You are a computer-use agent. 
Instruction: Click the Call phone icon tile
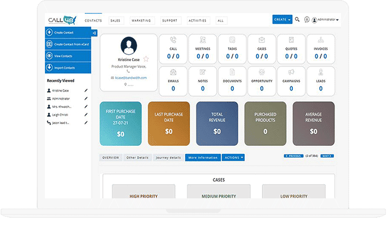click(173, 40)
